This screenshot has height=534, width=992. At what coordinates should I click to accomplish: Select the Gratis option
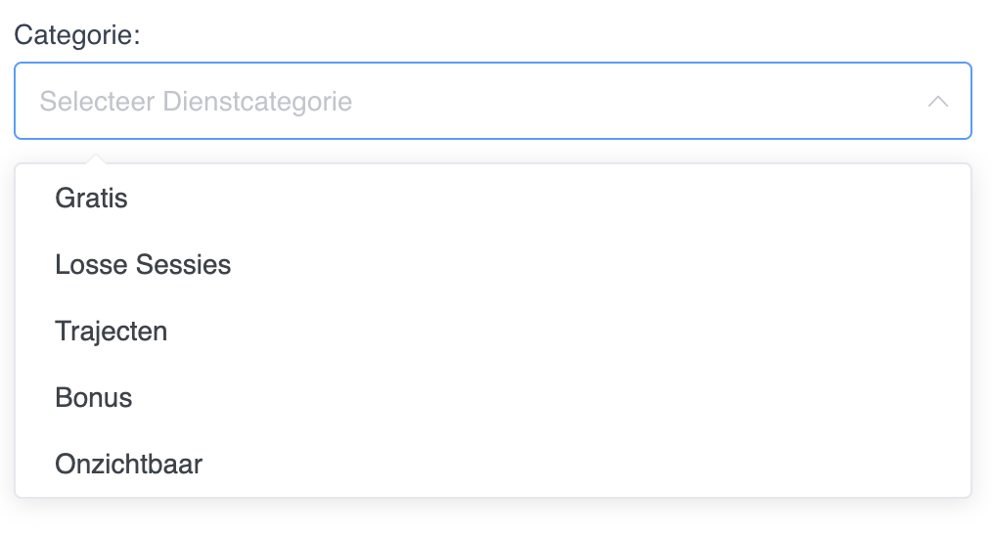(x=92, y=199)
